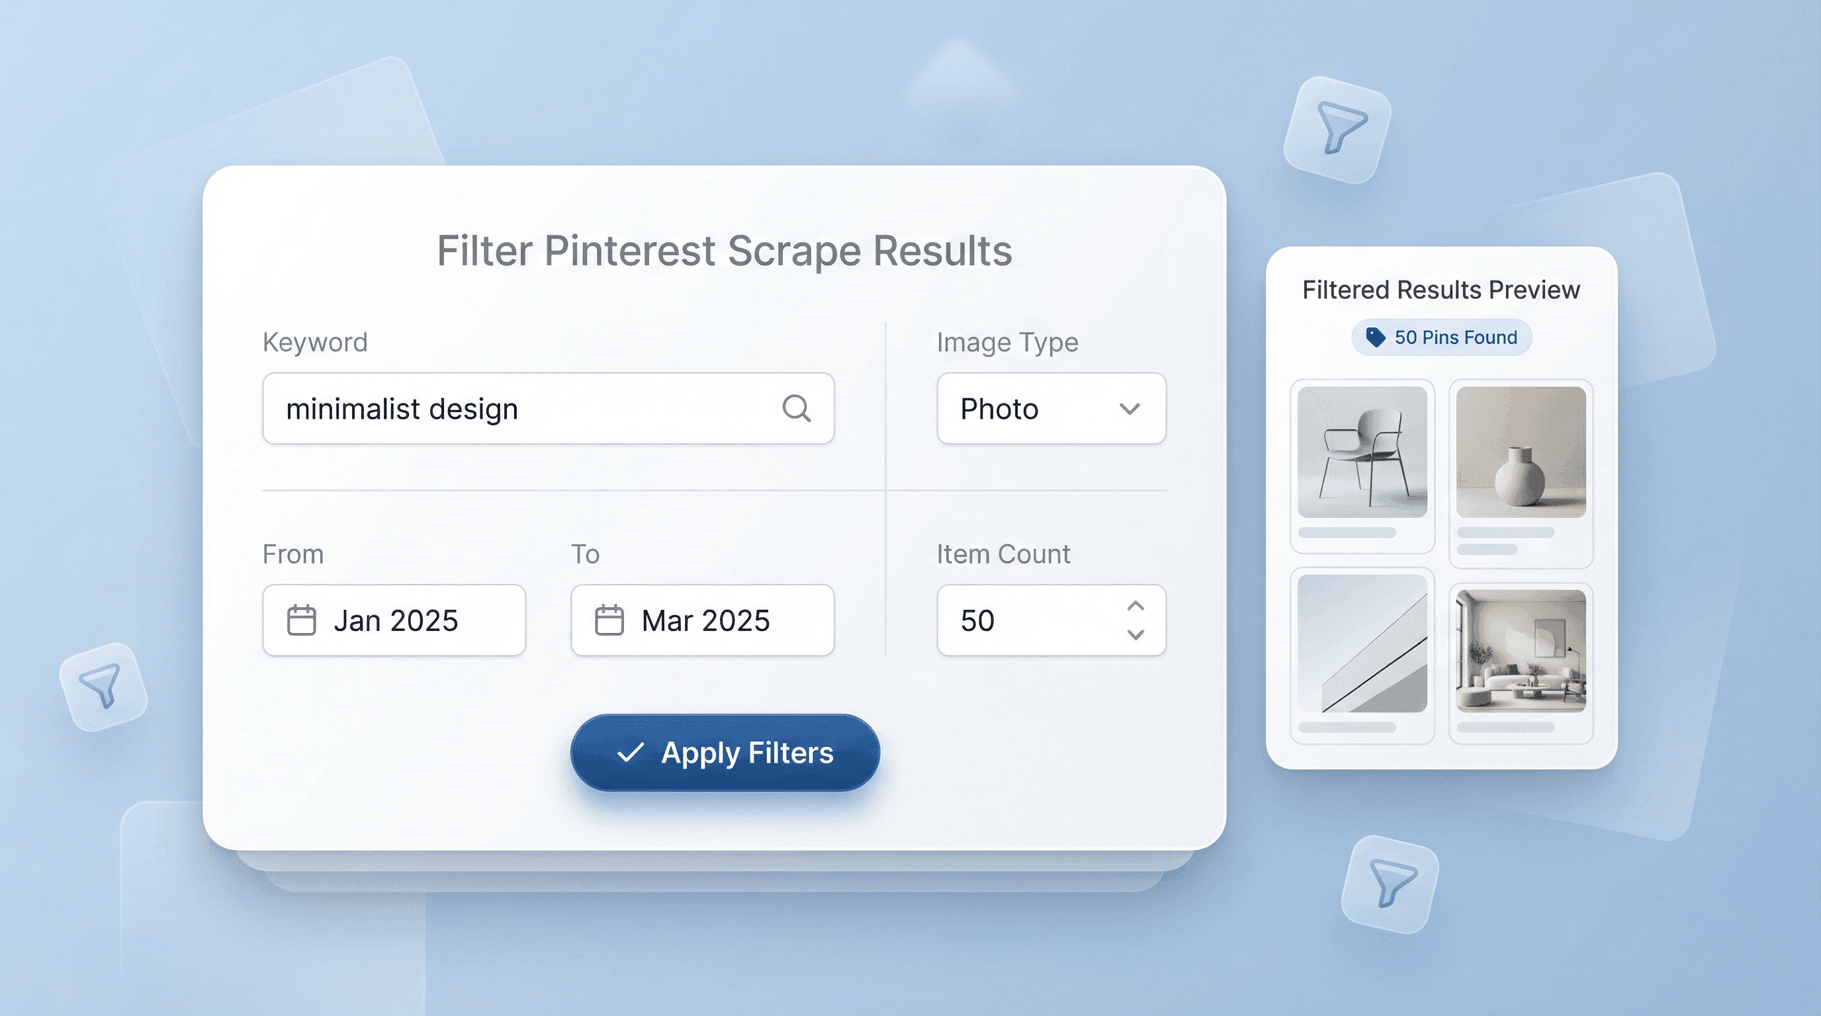Click the search magnifier icon in Keyword field
Image resolution: width=1821 pixels, height=1016 pixels.
pyautogui.click(x=796, y=408)
